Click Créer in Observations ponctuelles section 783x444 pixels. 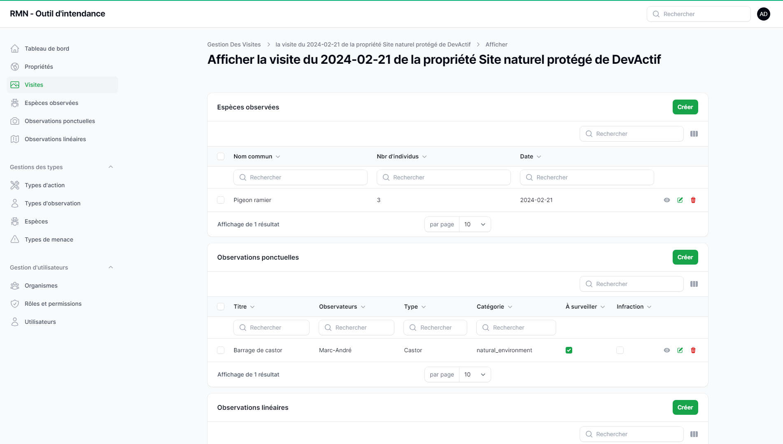click(x=685, y=257)
